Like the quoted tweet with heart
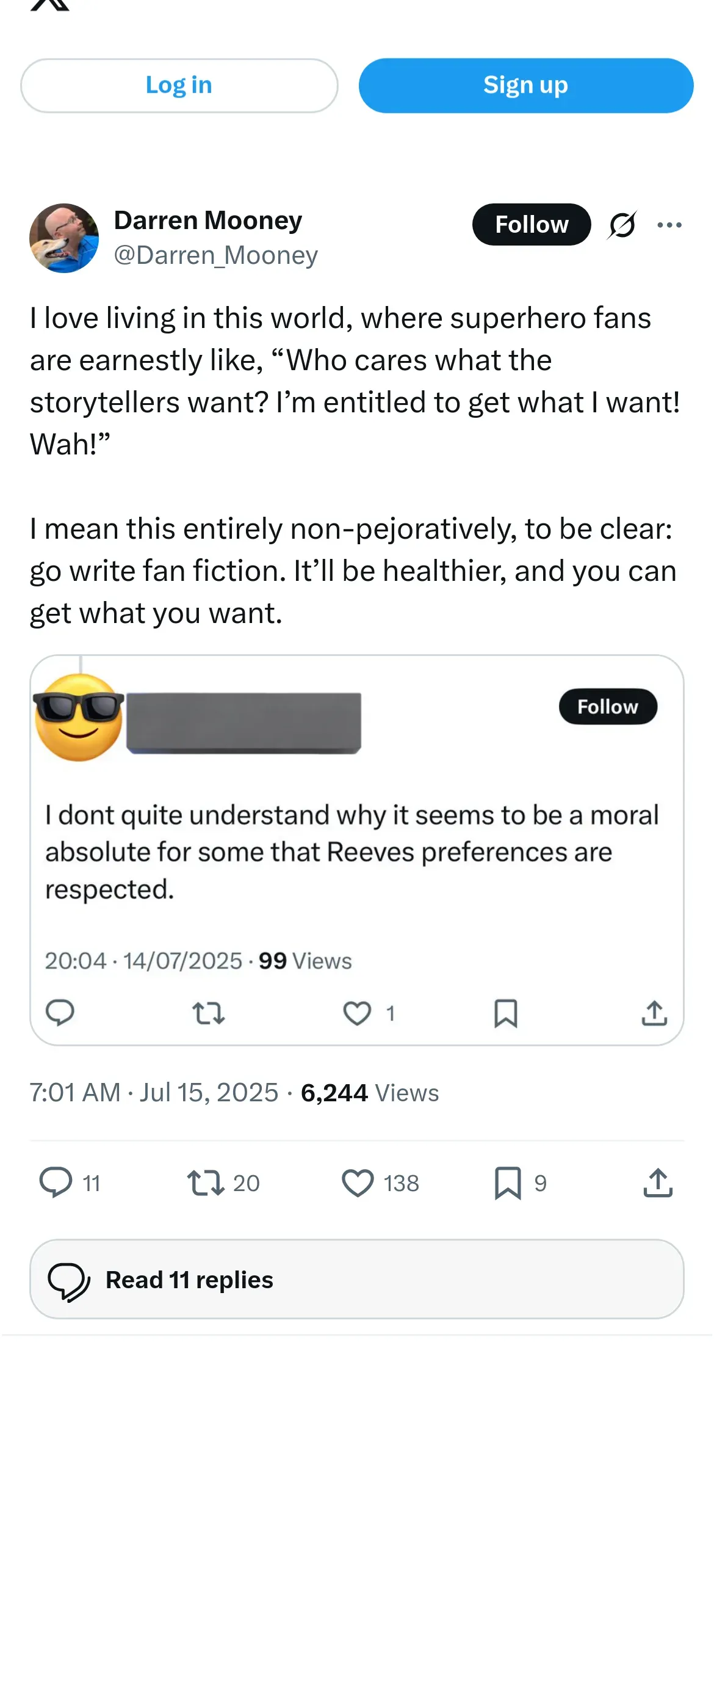The height and width of the screenshot is (1684, 714). 358,1013
